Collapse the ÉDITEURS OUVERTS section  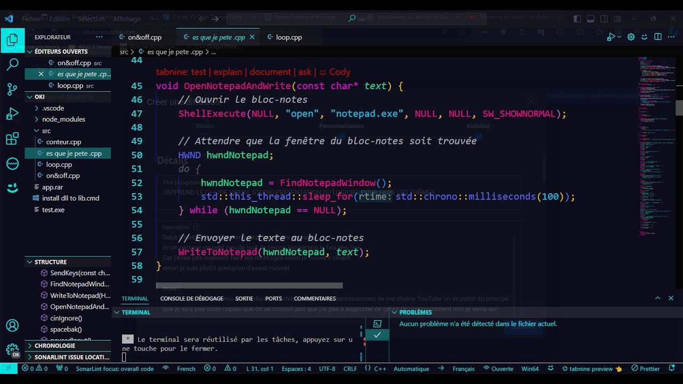68,52
